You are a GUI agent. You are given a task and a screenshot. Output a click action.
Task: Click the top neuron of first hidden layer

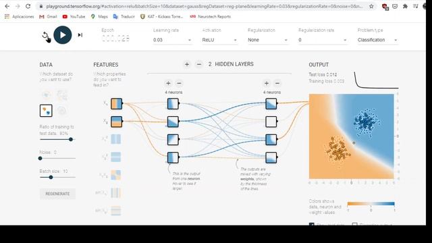173,104
